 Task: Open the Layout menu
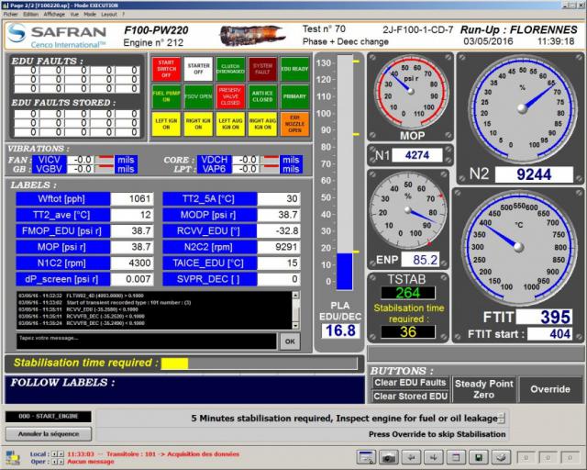point(109,15)
